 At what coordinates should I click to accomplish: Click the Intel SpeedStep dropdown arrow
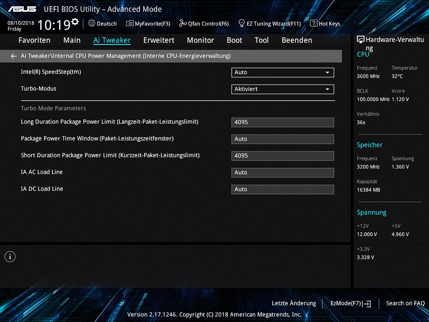point(327,73)
